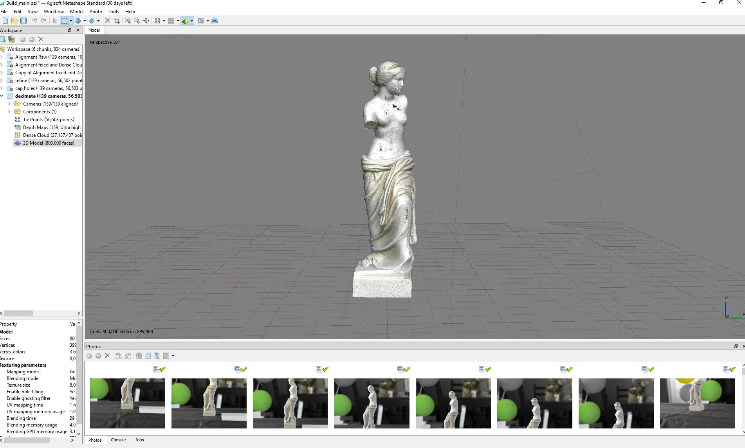Switch to the Jobs tab
The height and width of the screenshot is (448, 745).
tap(139, 440)
